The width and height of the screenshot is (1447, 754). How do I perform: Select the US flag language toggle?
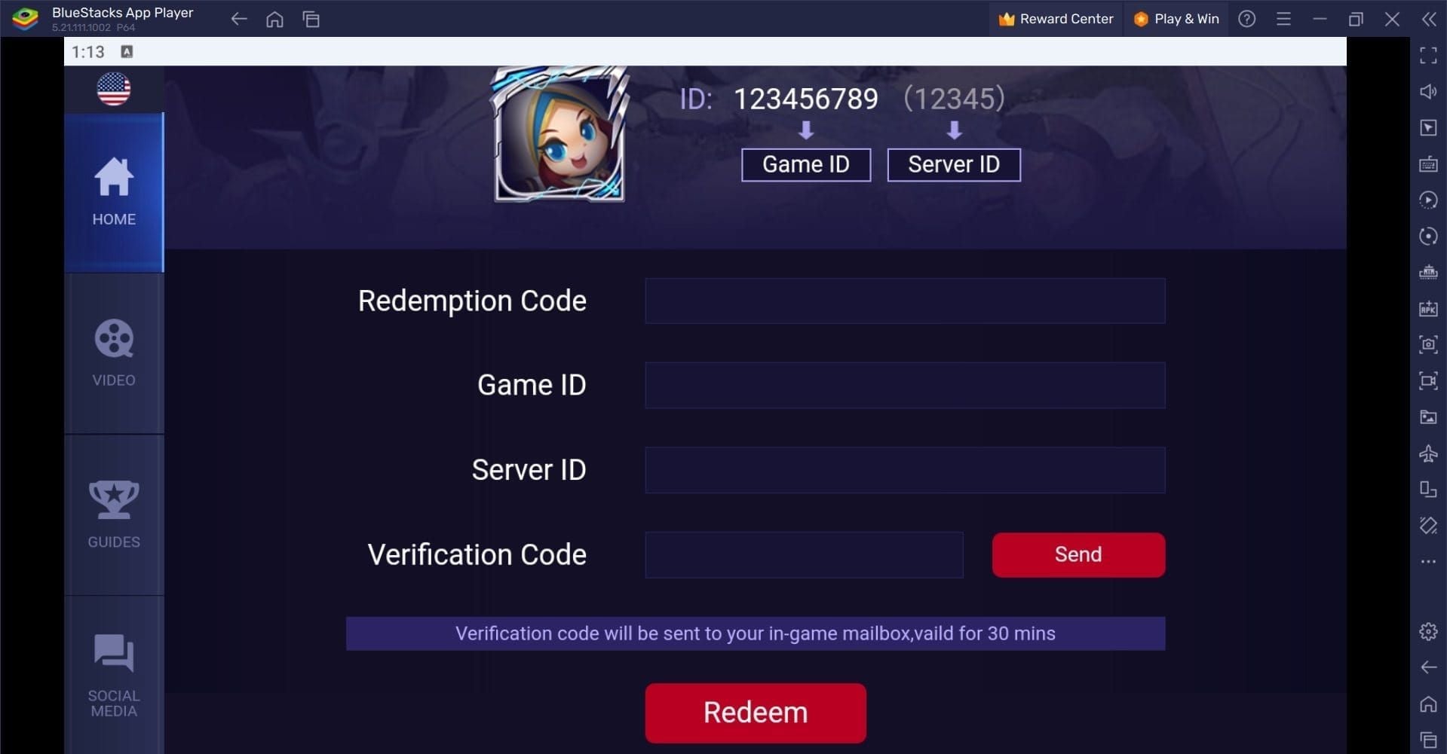pos(113,88)
